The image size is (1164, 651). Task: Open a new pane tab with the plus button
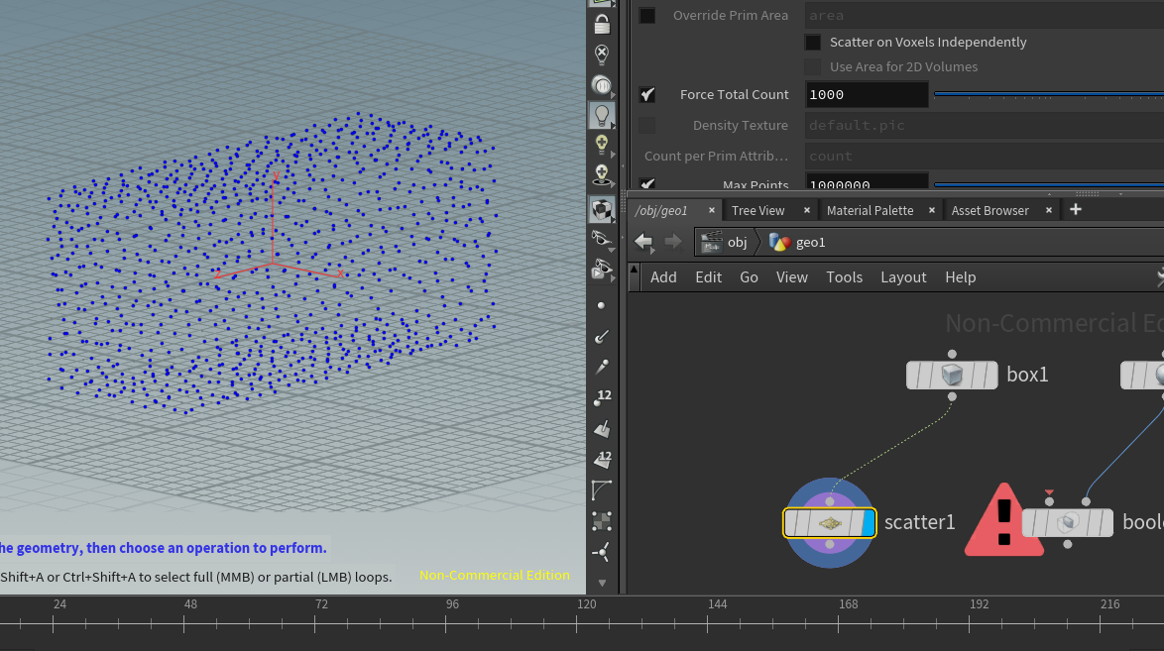[x=1076, y=210]
